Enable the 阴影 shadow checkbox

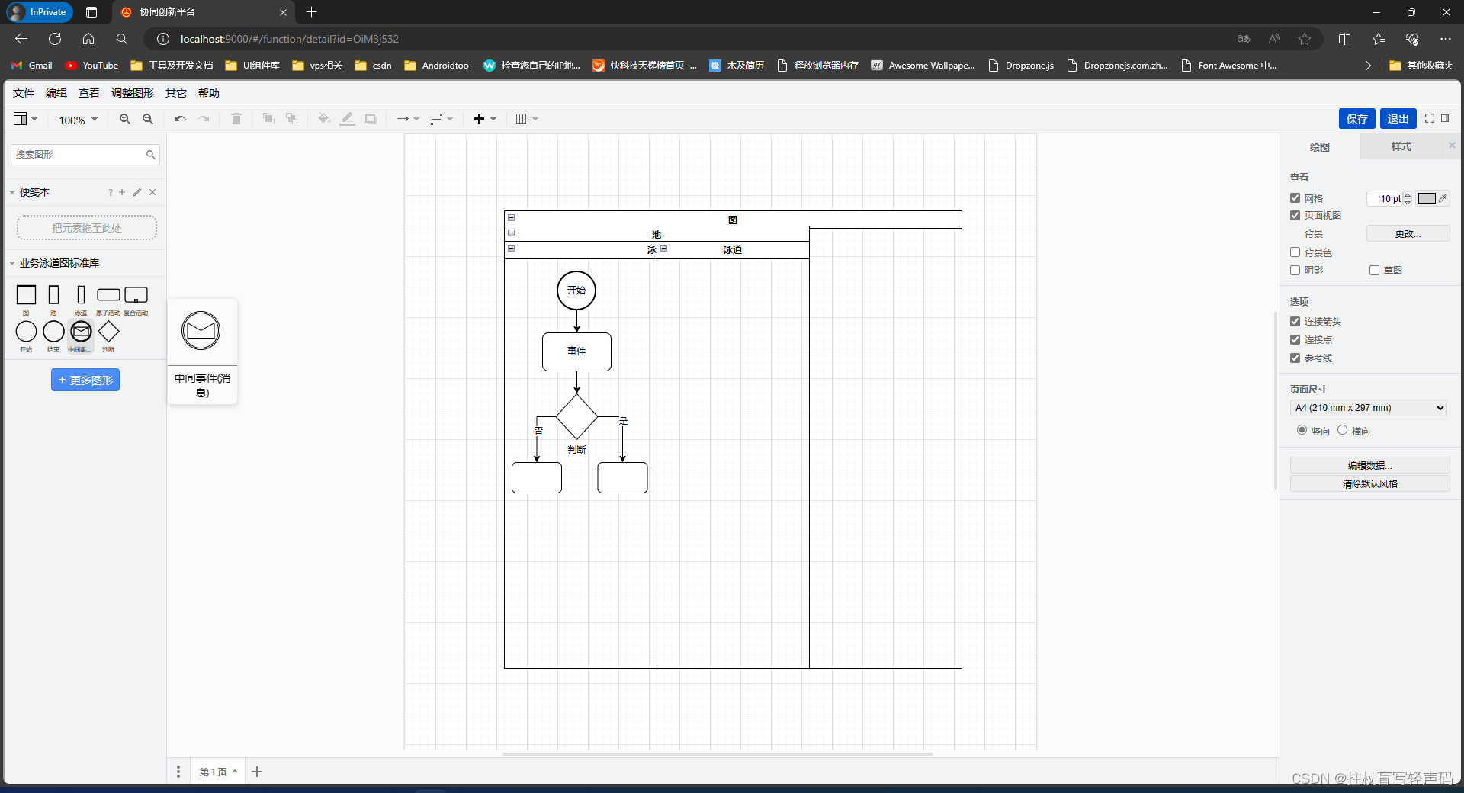(x=1295, y=271)
